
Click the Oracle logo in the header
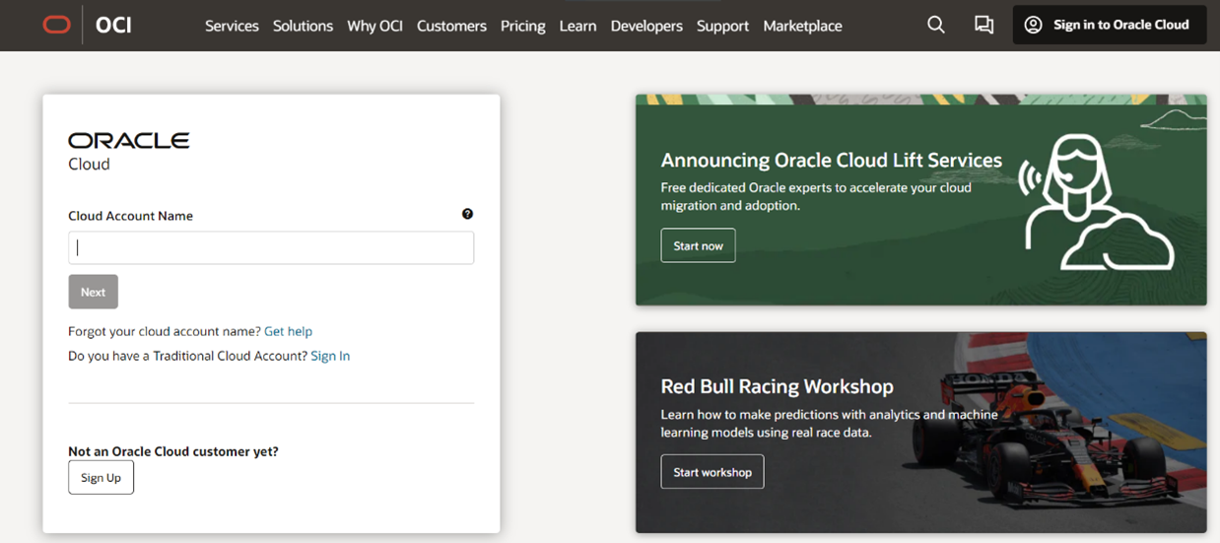pyautogui.click(x=56, y=26)
